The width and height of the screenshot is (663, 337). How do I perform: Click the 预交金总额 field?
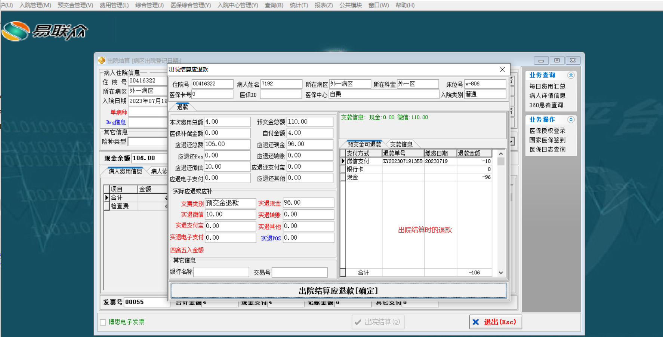pyautogui.click(x=310, y=122)
